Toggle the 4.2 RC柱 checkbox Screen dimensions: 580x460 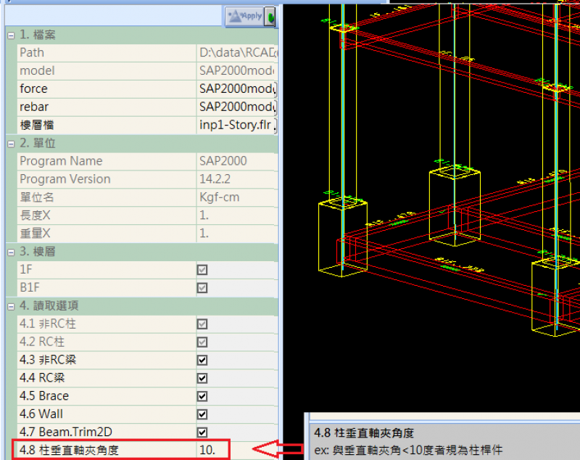(x=202, y=342)
